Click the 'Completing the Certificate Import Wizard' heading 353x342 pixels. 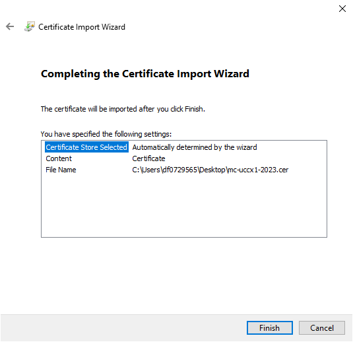[x=145, y=74]
